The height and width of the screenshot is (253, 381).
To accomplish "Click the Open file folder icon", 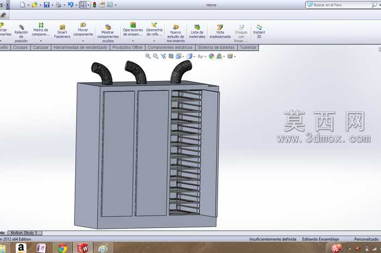I will coord(34,4).
